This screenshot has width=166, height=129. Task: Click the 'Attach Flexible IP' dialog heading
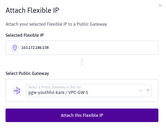tap(32, 10)
